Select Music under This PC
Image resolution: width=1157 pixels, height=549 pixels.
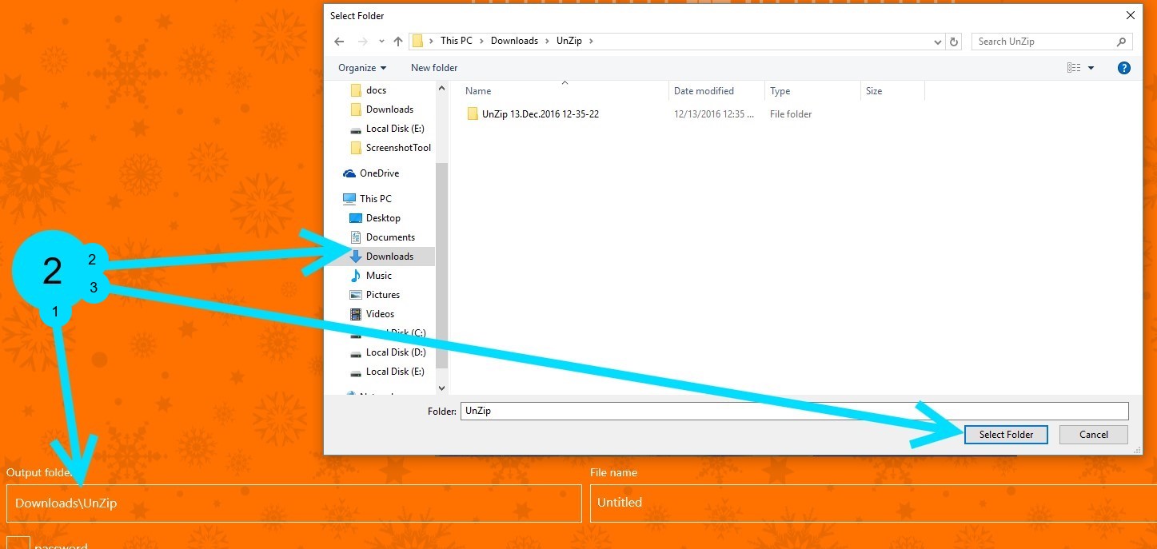378,276
